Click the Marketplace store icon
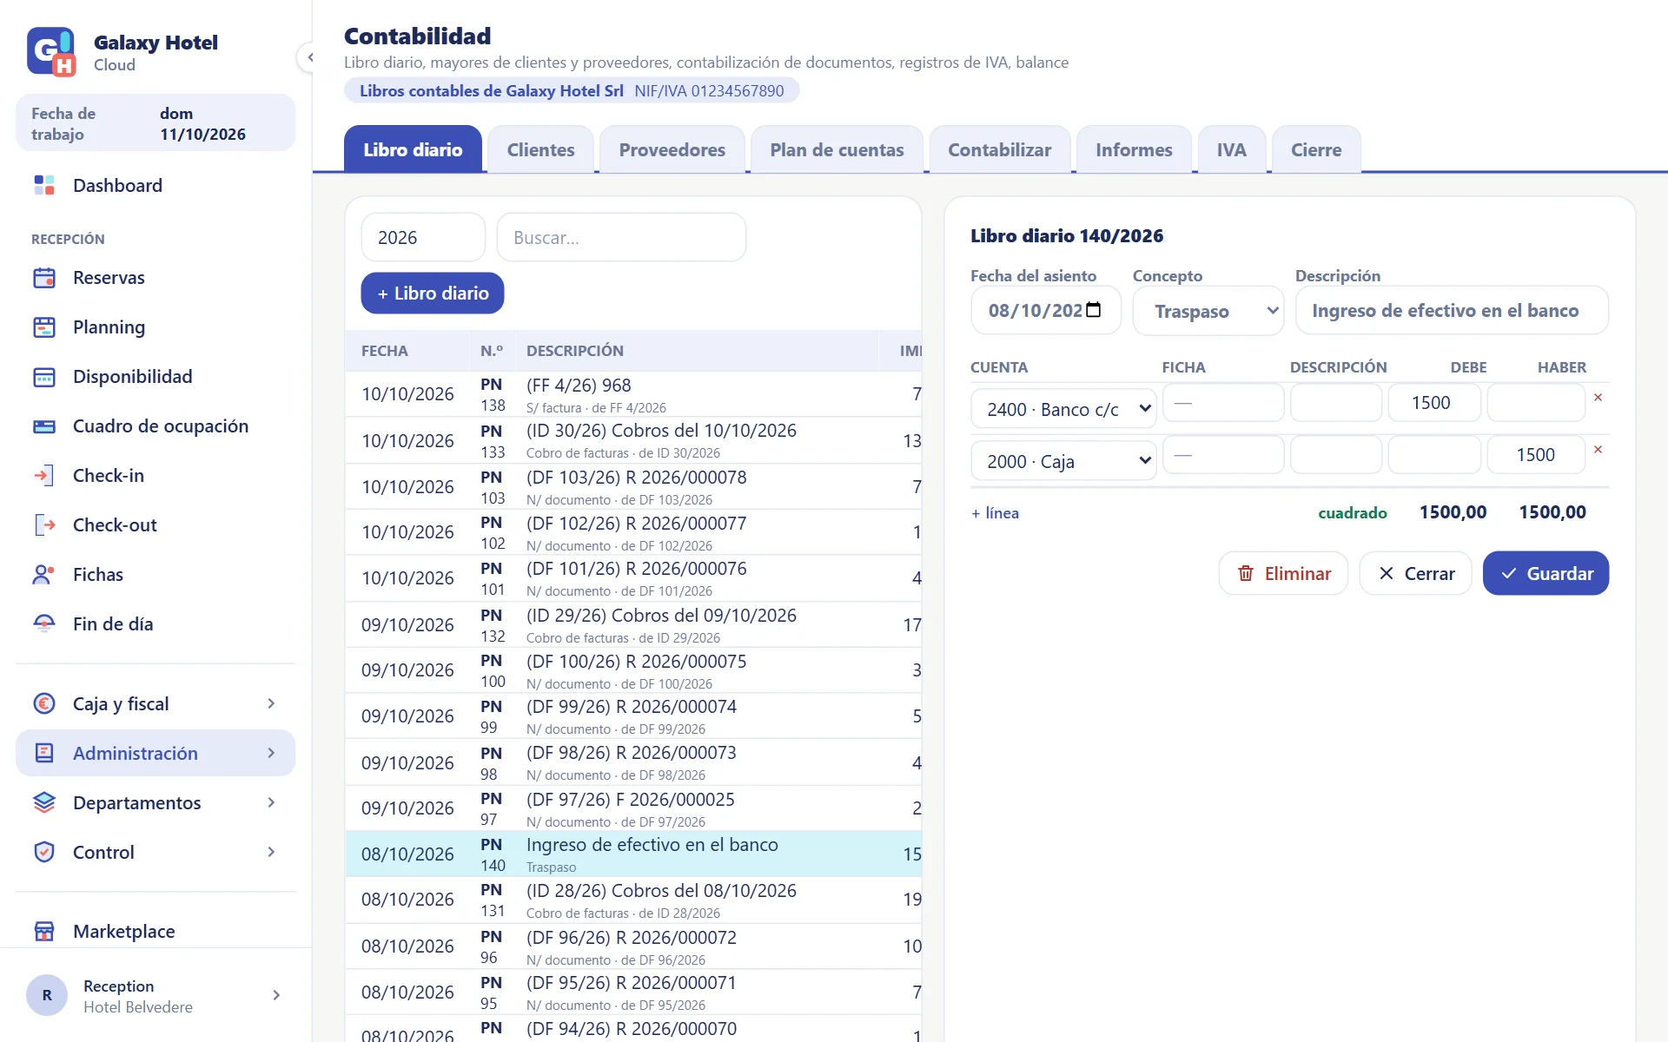The height and width of the screenshot is (1042, 1668). (44, 931)
